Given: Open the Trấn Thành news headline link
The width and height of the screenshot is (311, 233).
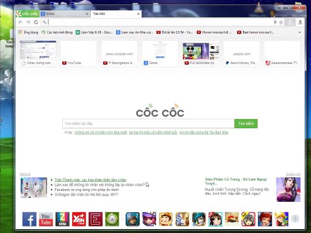Looking at the screenshot, I should click(x=91, y=180).
